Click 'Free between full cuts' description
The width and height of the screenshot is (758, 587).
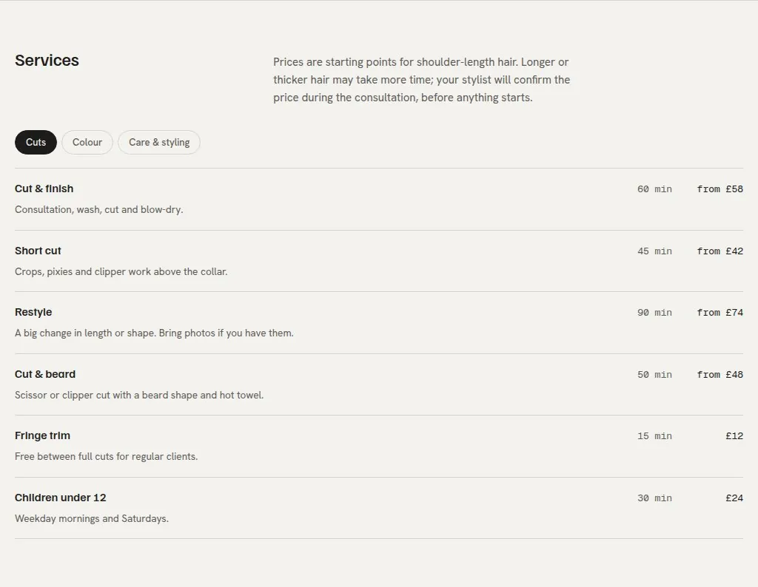(107, 457)
